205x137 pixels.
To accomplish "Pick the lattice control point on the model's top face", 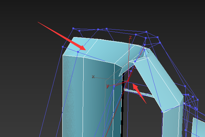I will (78, 52).
